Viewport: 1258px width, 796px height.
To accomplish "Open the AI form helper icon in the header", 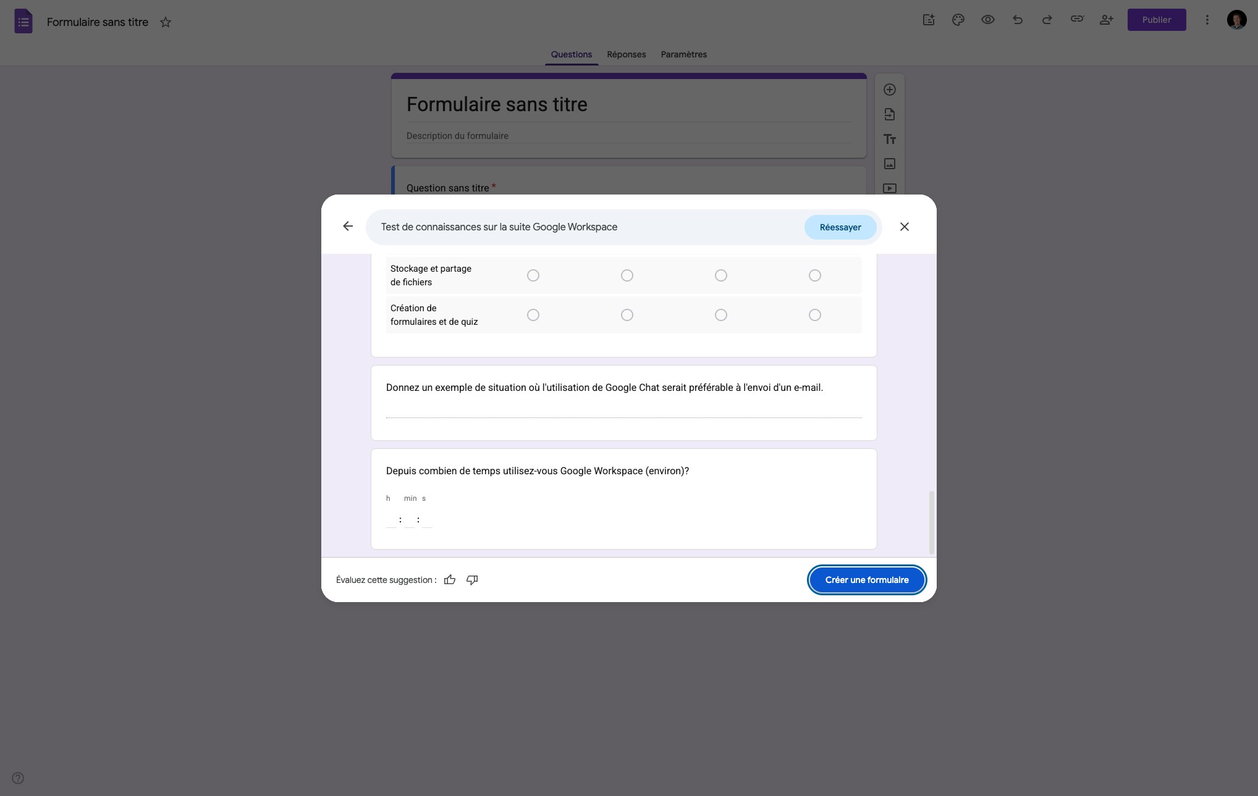I will point(929,20).
